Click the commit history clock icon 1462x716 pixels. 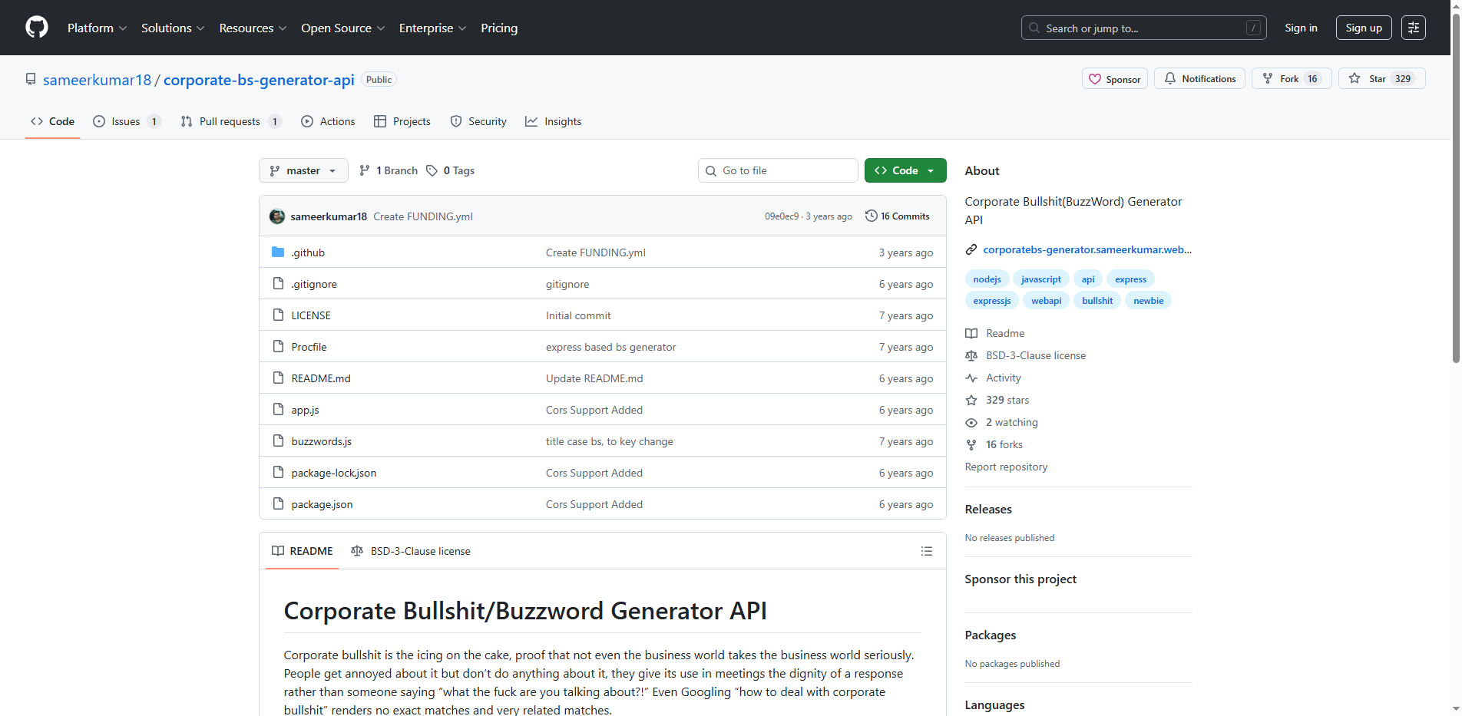871,216
